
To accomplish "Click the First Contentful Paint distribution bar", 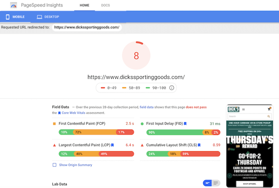I will click(x=96, y=132).
